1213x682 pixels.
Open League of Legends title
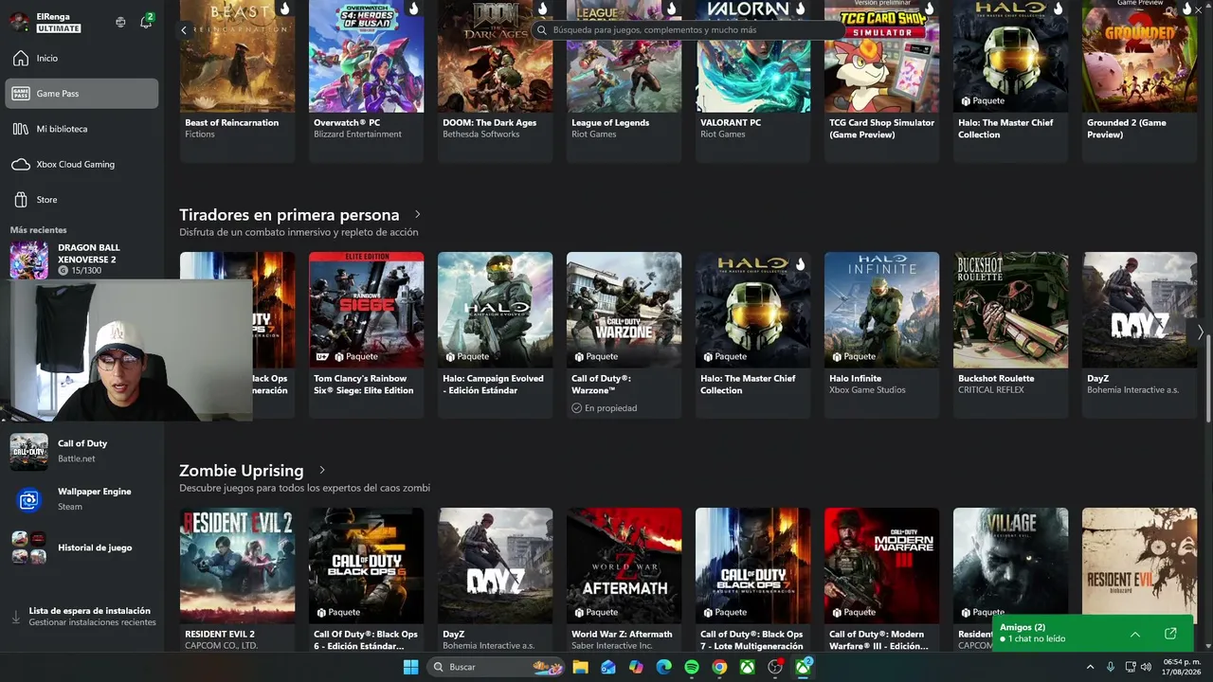[x=610, y=122]
